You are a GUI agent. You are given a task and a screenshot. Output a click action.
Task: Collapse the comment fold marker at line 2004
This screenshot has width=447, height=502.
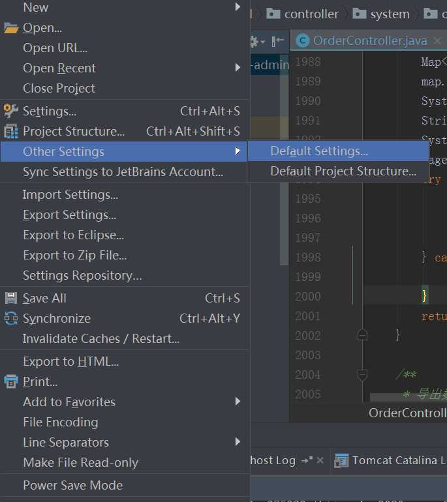362,375
